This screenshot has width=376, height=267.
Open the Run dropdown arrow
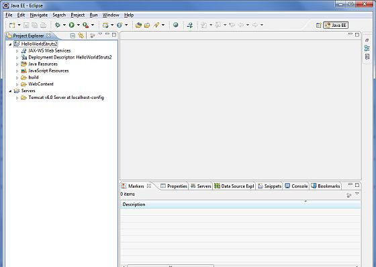pos(78,25)
